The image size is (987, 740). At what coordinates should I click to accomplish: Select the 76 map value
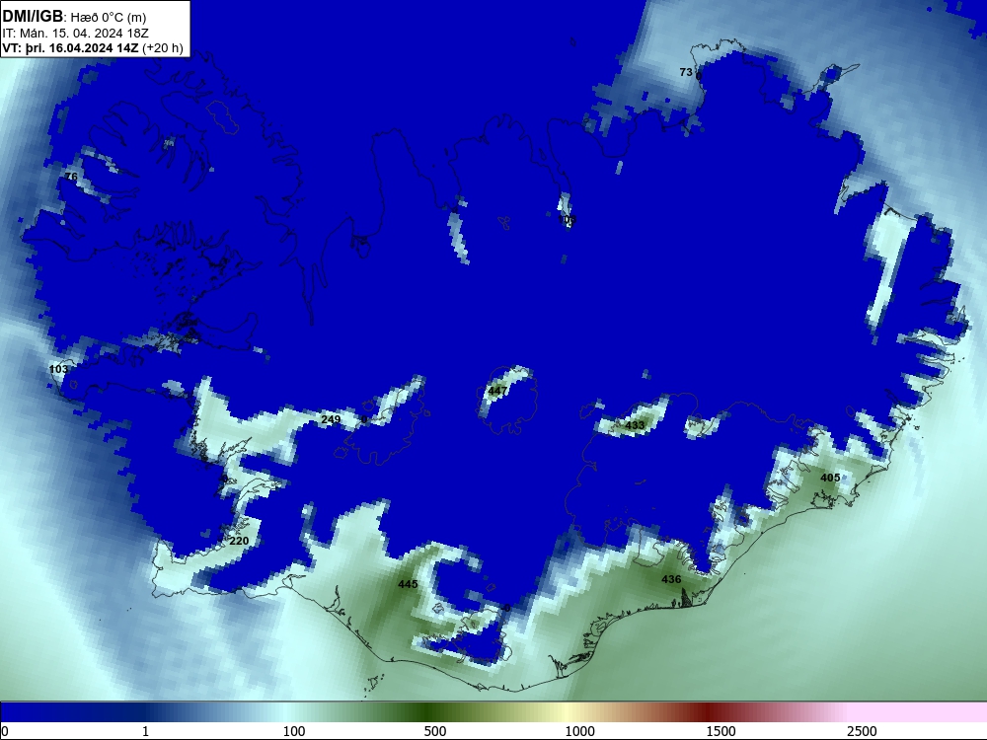click(x=71, y=177)
